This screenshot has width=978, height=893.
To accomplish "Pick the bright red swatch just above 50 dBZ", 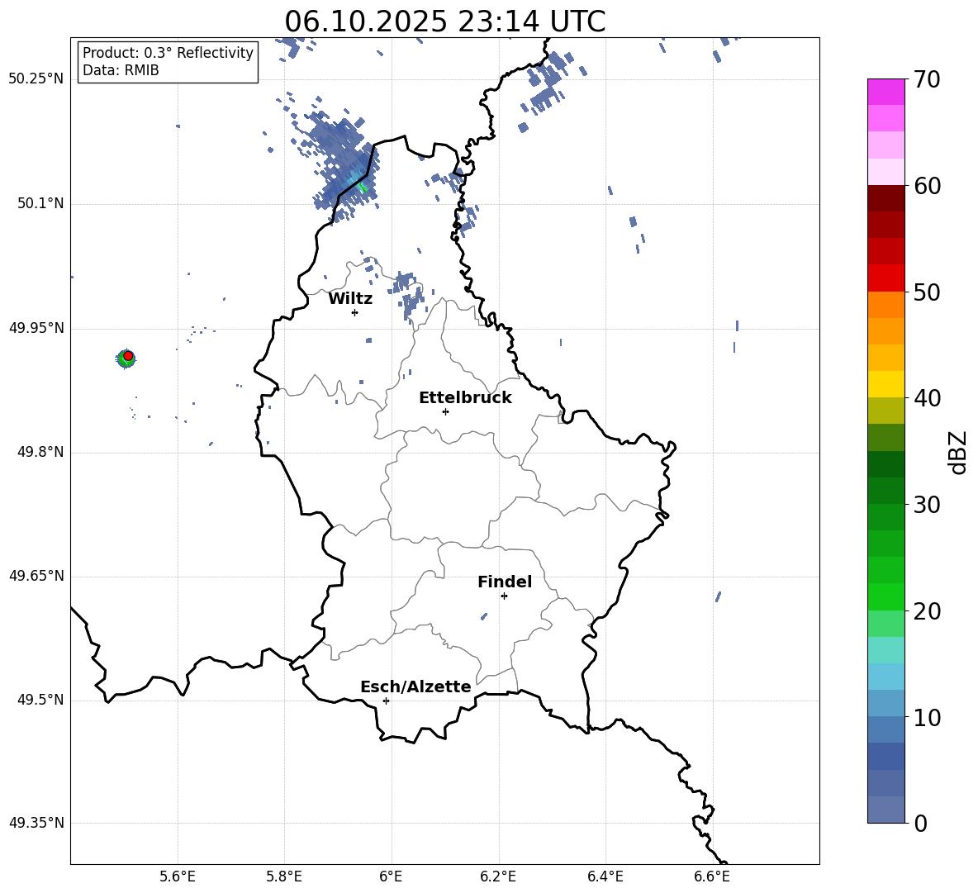I will click(x=885, y=278).
